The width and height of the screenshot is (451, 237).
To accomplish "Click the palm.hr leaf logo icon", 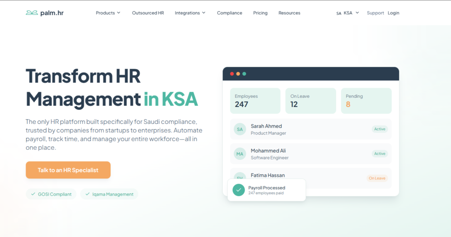I will 32,13.
